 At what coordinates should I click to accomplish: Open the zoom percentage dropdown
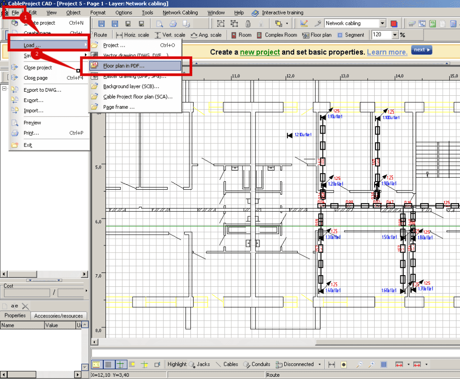click(395, 35)
